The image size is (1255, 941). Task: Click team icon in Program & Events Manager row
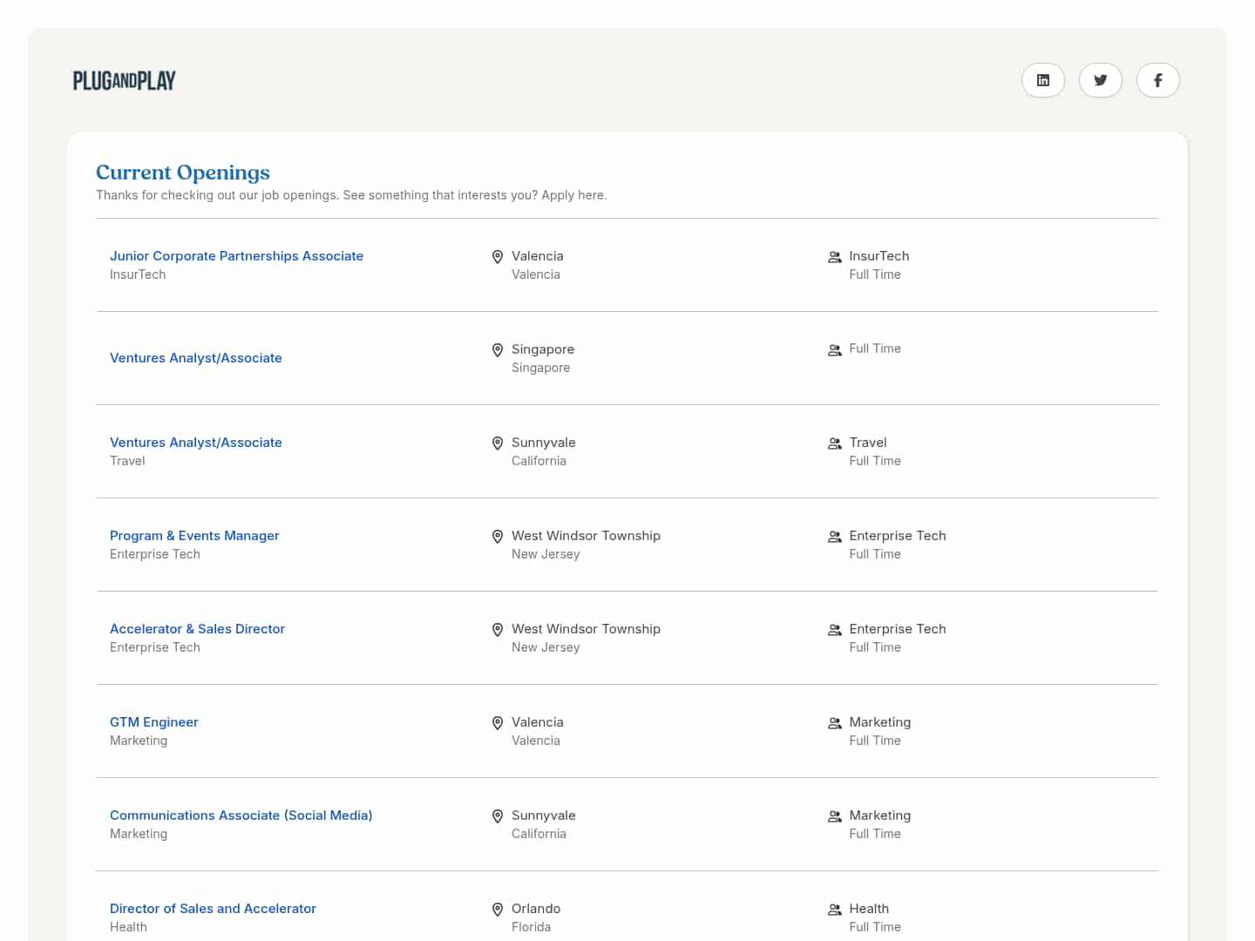click(835, 537)
